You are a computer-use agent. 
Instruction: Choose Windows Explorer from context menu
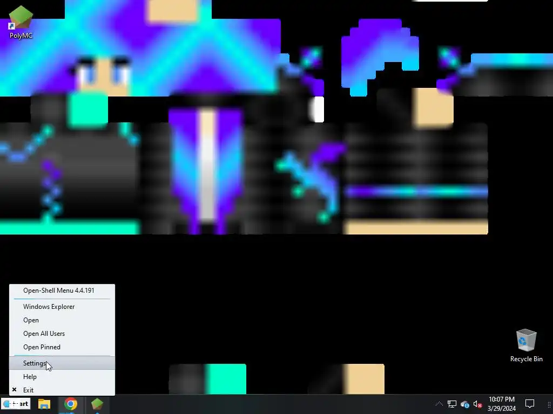coord(62,307)
